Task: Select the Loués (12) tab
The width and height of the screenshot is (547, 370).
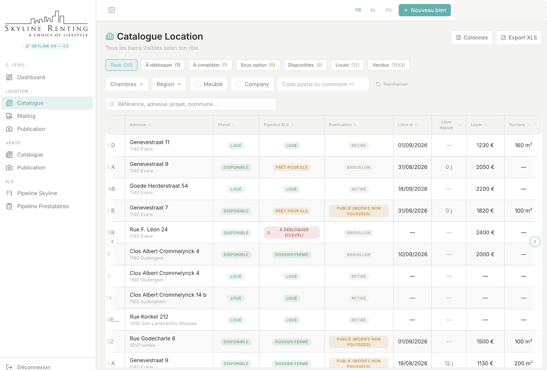Action: 347,65
